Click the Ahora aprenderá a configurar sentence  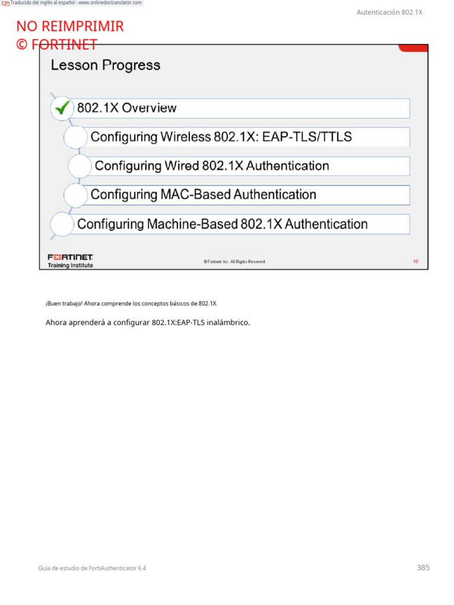[148, 323]
